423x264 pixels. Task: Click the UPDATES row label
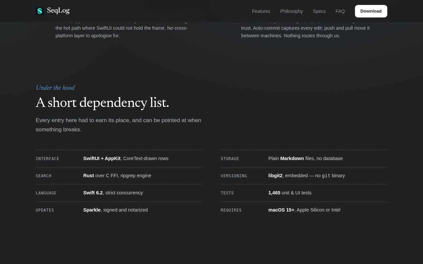[45, 210]
